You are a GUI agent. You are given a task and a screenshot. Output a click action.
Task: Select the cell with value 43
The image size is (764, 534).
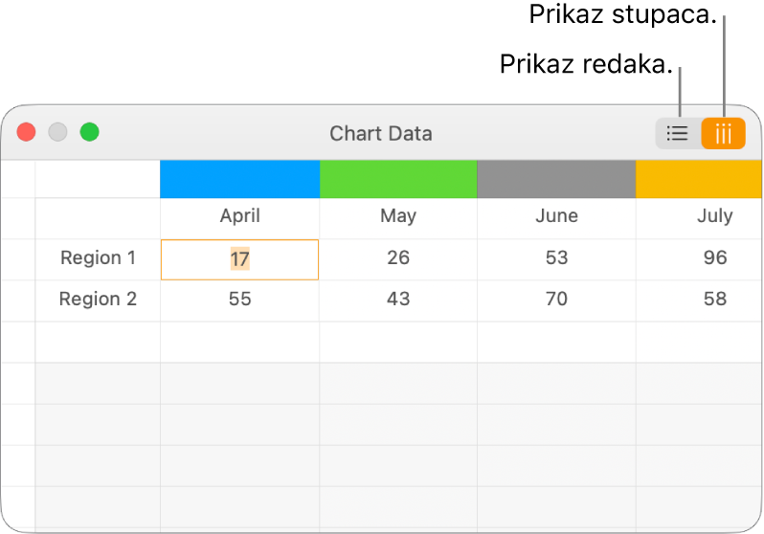[x=398, y=300]
